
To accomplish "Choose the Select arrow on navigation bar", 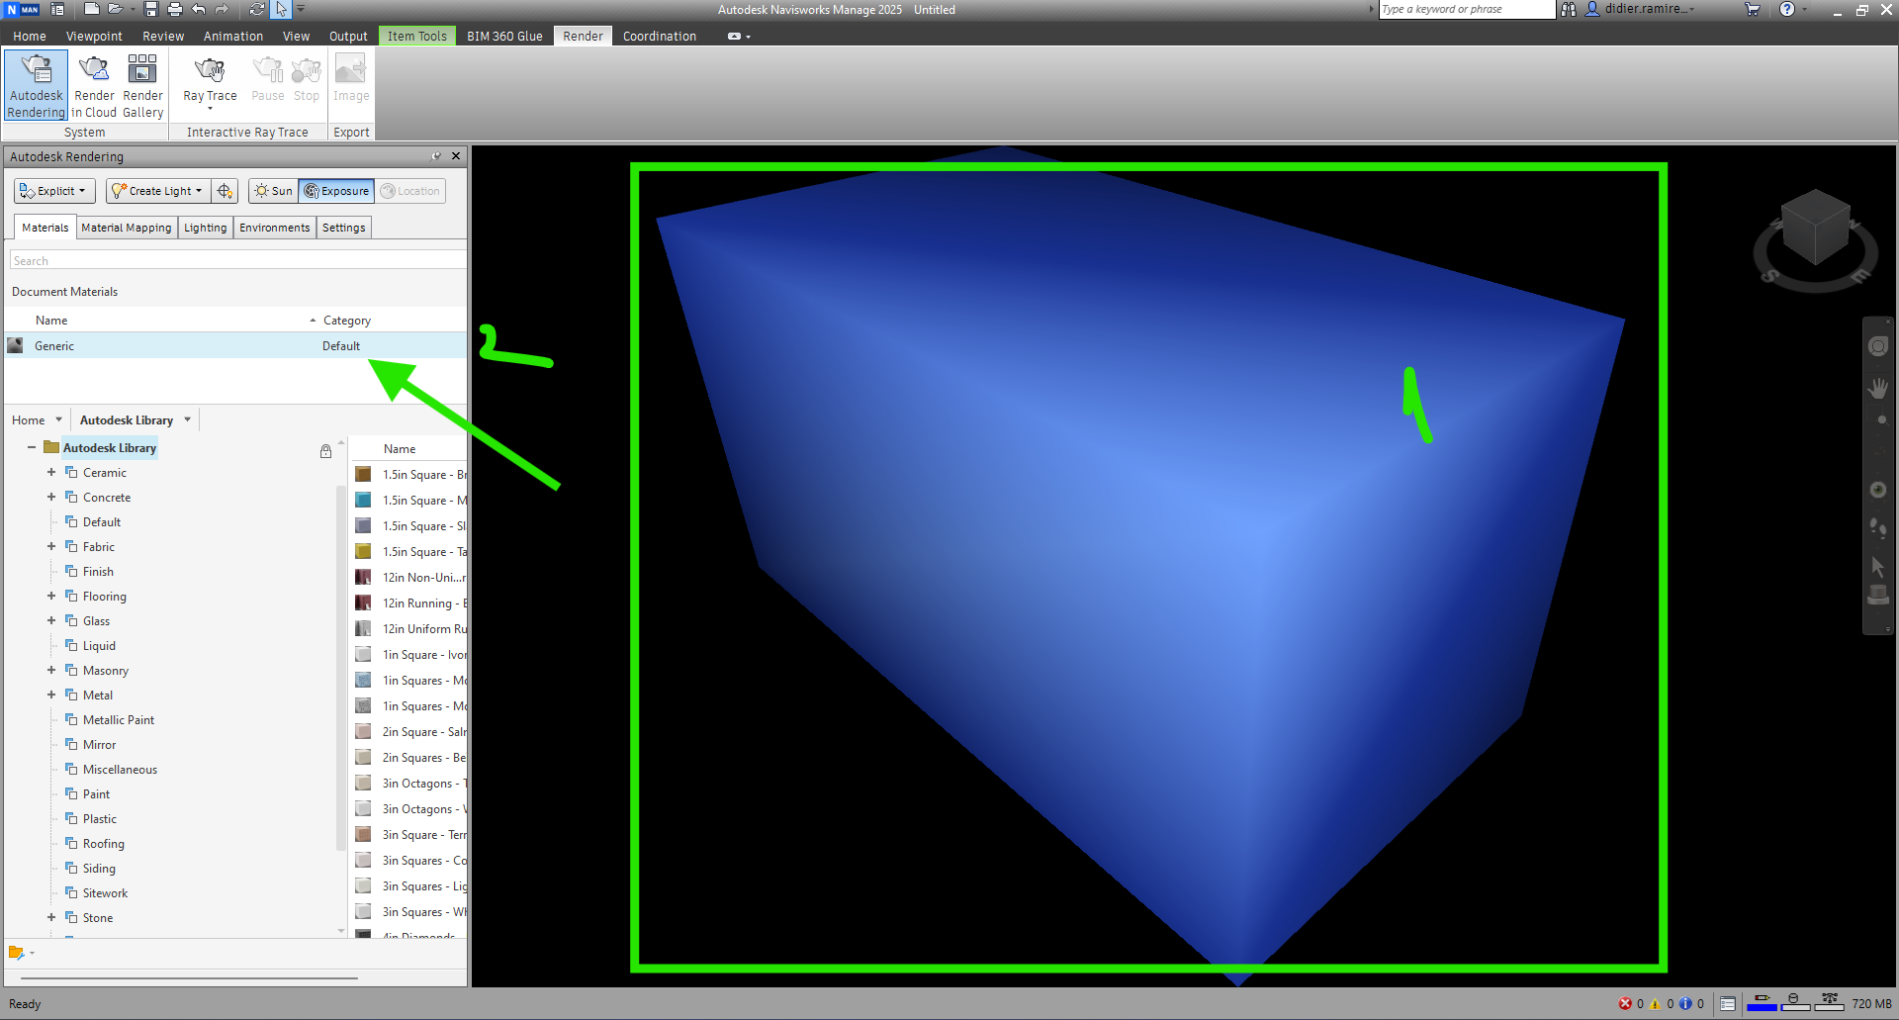I will pos(1878,567).
